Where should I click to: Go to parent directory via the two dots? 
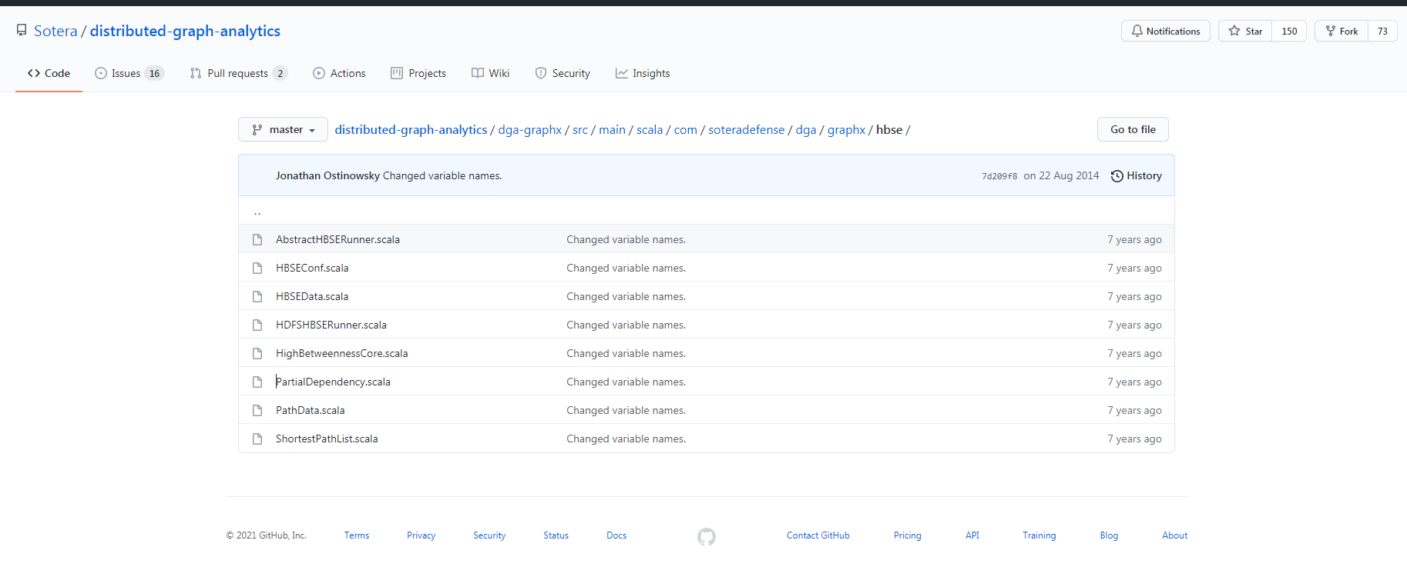[x=257, y=212]
